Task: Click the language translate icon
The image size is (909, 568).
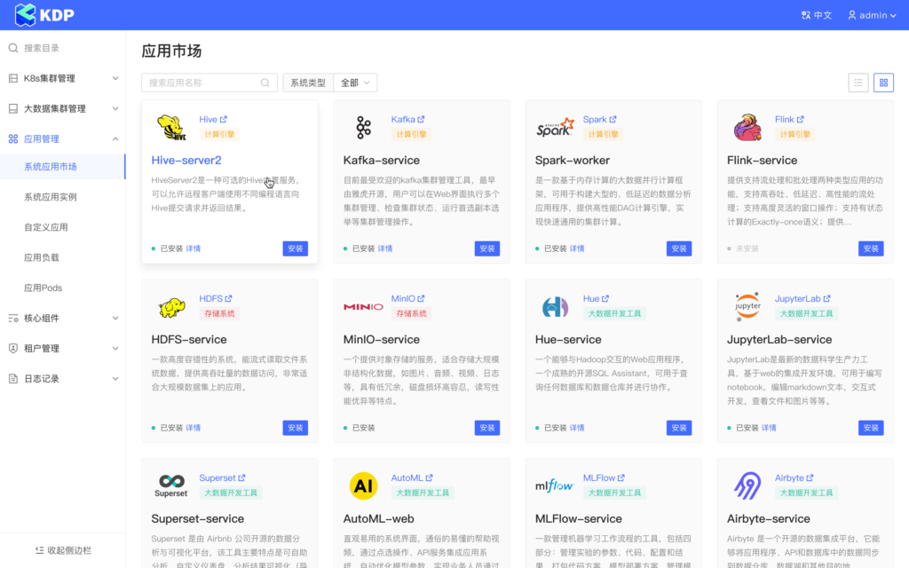Action: (806, 16)
